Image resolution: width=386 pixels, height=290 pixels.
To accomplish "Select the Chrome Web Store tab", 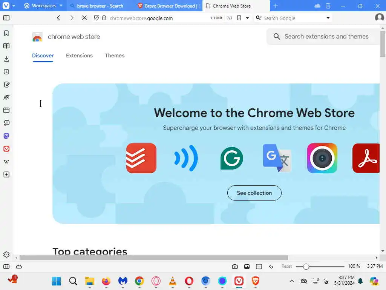I will [x=236, y=6].
